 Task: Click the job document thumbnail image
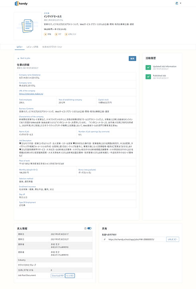point(28,26)
